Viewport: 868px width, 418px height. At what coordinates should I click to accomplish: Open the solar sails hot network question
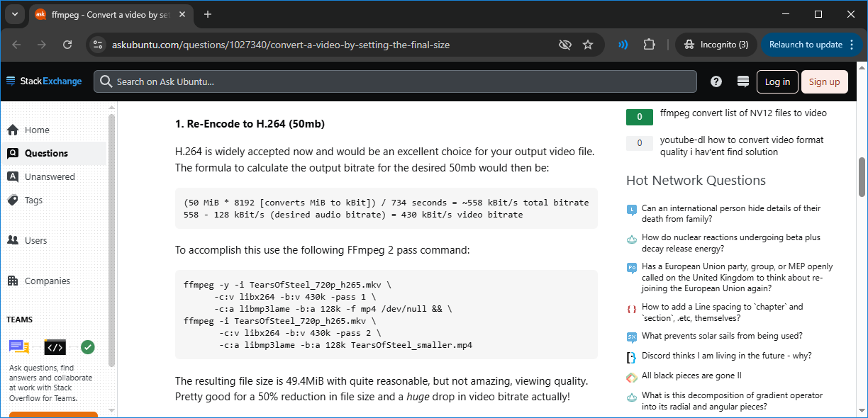click(x=722, y=336)
